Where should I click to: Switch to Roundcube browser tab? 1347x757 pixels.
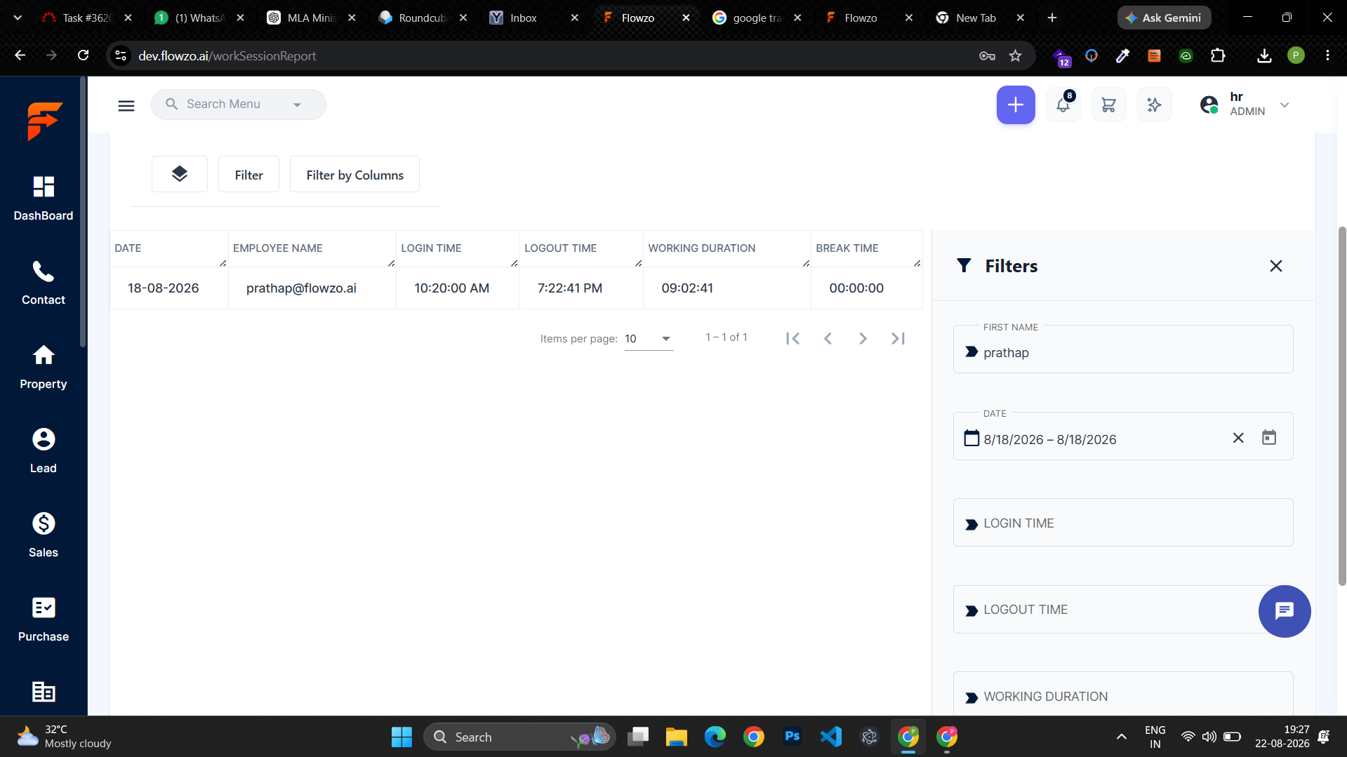(x=422, y=18)
